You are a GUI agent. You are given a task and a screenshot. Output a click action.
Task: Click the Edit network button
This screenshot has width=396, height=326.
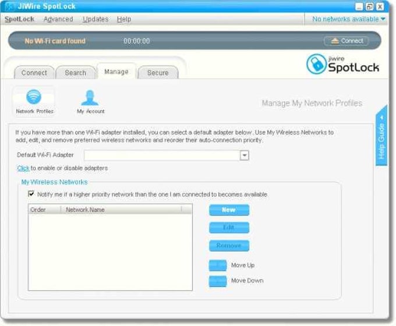tap(229, 228)
